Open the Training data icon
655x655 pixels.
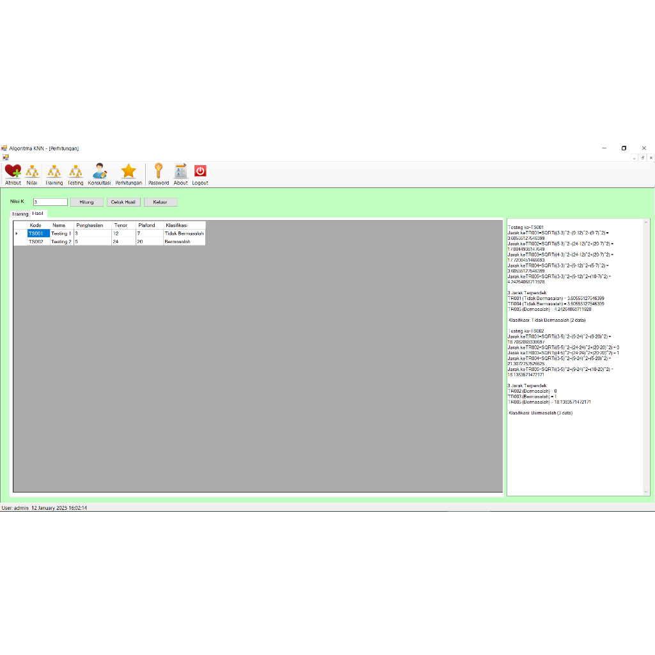[x=54, y=172]
